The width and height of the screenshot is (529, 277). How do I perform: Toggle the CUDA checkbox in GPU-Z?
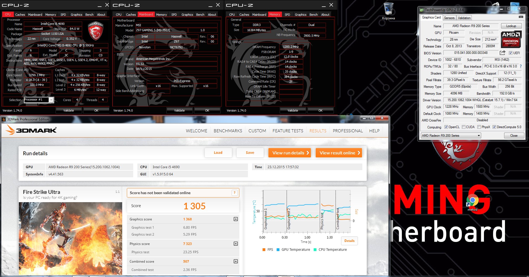[464, 127]
